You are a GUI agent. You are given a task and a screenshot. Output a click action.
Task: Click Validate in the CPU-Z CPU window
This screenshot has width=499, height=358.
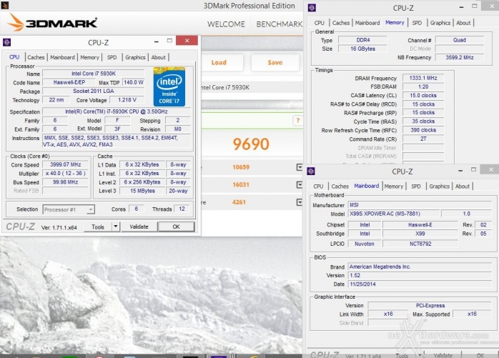(139, 227)
